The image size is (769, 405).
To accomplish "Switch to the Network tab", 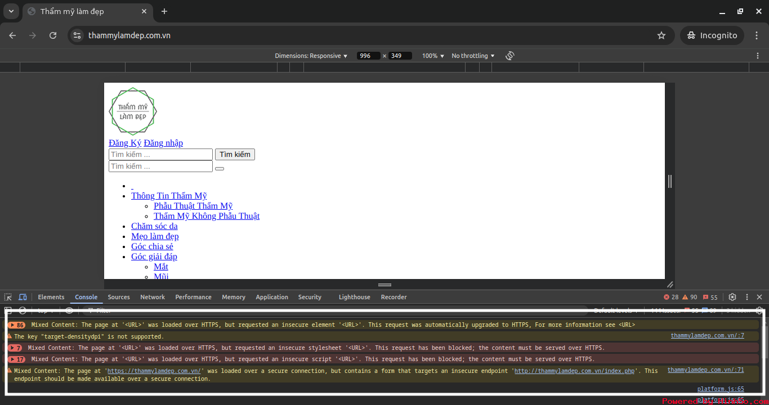I will pyautogui.click(x=153, y=297).
